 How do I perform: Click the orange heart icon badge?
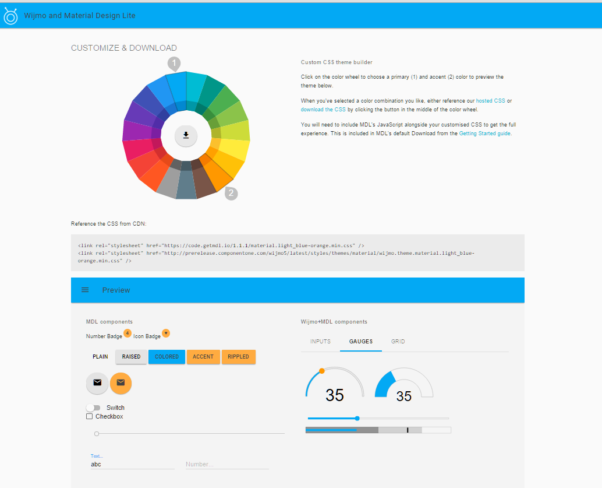(166, 333)
